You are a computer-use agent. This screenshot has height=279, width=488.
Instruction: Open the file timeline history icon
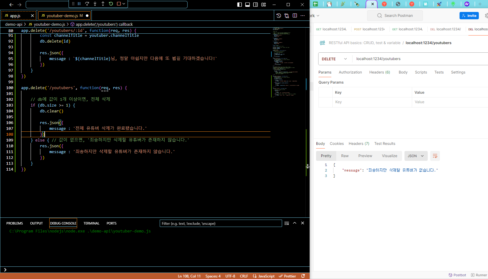pyautogui.click(x=279, y=16)
